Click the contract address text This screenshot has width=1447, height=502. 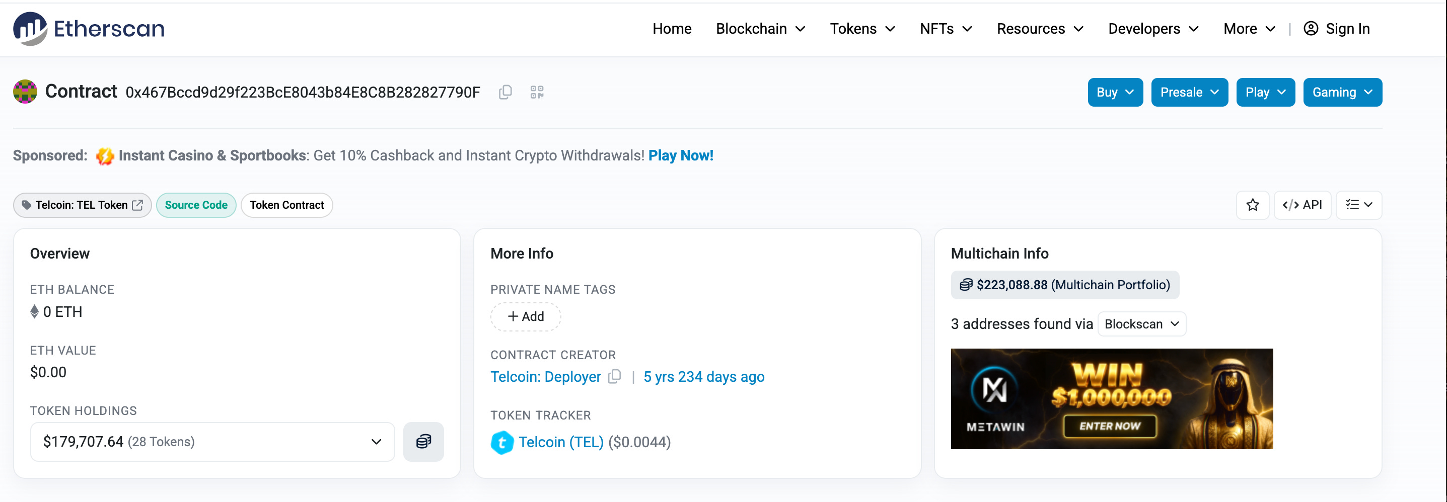coord(302,92)
